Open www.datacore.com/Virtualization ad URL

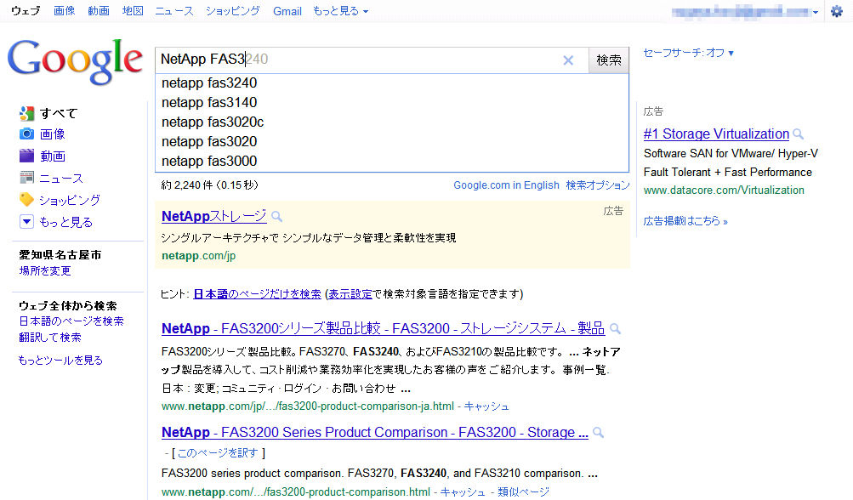coord(724,190)
